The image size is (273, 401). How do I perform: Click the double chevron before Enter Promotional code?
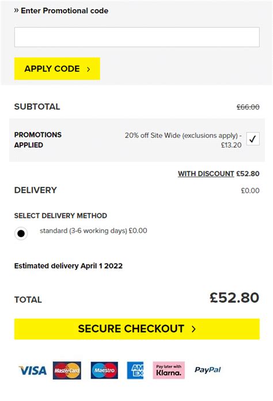click(x=16, y=10)
